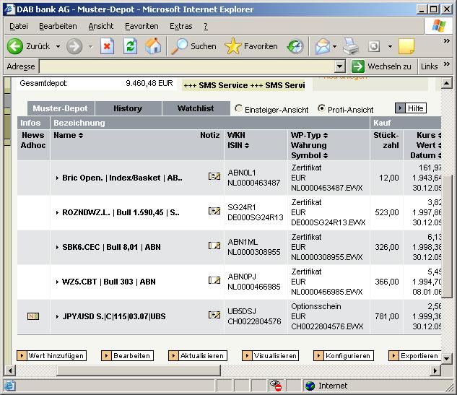Select the Profi-Ansicht radio button
Screen dimensions: 457x395
322,109
